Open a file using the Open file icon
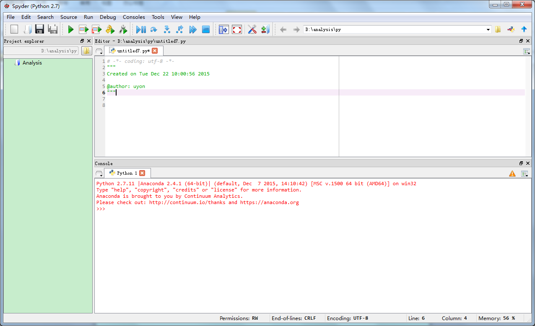535x326 pixels. click(x=27, y=29)
